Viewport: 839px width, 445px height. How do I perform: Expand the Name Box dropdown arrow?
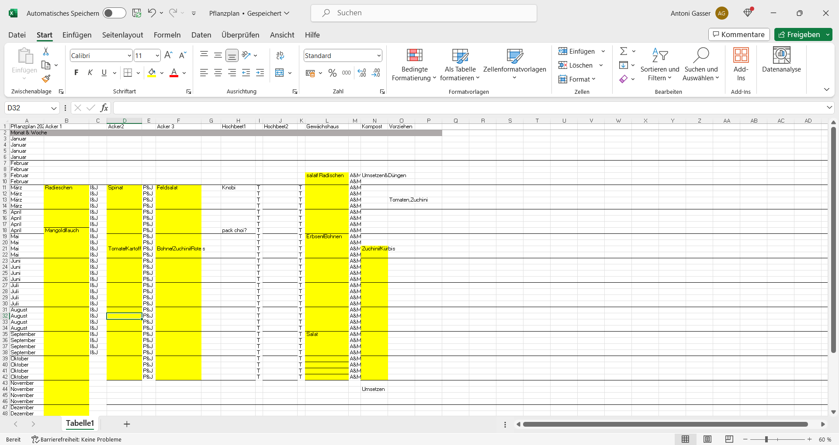[x=54, y=108]
